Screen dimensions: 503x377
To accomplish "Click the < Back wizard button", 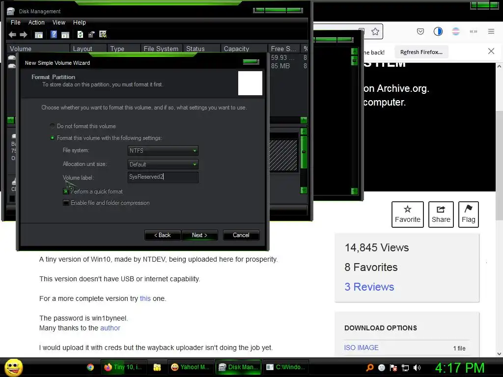I will pyautogui.click(x=163, y=235).
